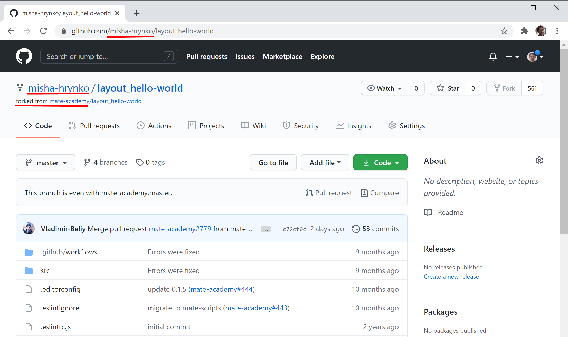Screen dimensions: 568x337
Task: Open the src folder
Action: [45, 271]
